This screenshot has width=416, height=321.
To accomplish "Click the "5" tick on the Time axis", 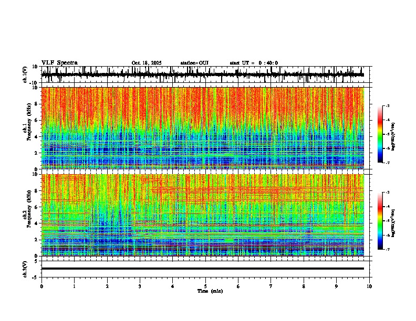I will click(205, 286).
